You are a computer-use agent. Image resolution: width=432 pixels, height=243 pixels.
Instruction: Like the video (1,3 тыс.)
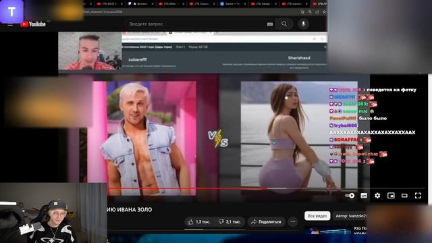pyautogui.click(x=200, y=222)
